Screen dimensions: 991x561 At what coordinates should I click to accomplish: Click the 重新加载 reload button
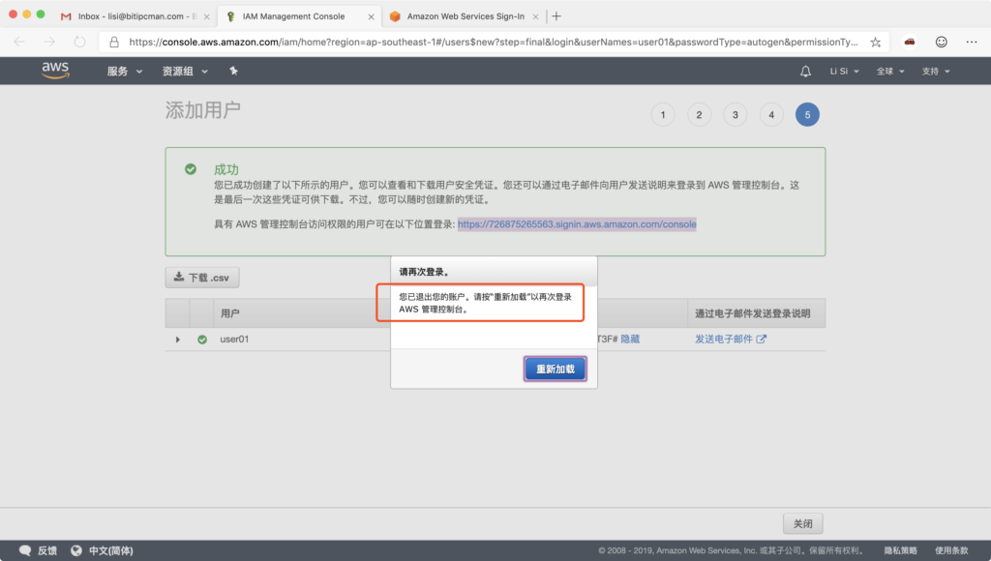(x=555, y=369)
